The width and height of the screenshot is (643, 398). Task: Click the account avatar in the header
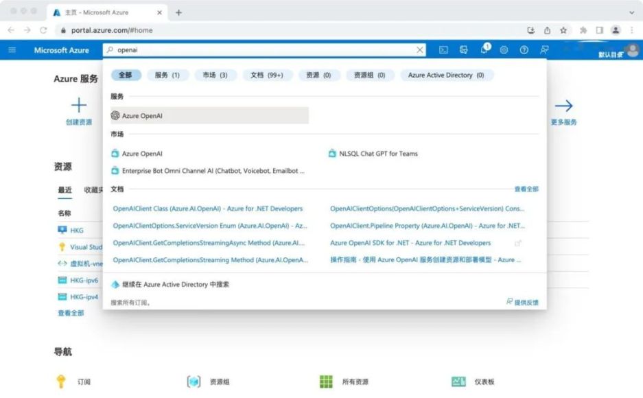633,50
